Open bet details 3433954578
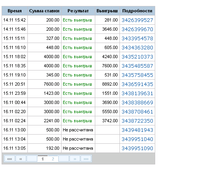This screenshot has width=206, height=176. pyautogui.click(x=137, y=39)
